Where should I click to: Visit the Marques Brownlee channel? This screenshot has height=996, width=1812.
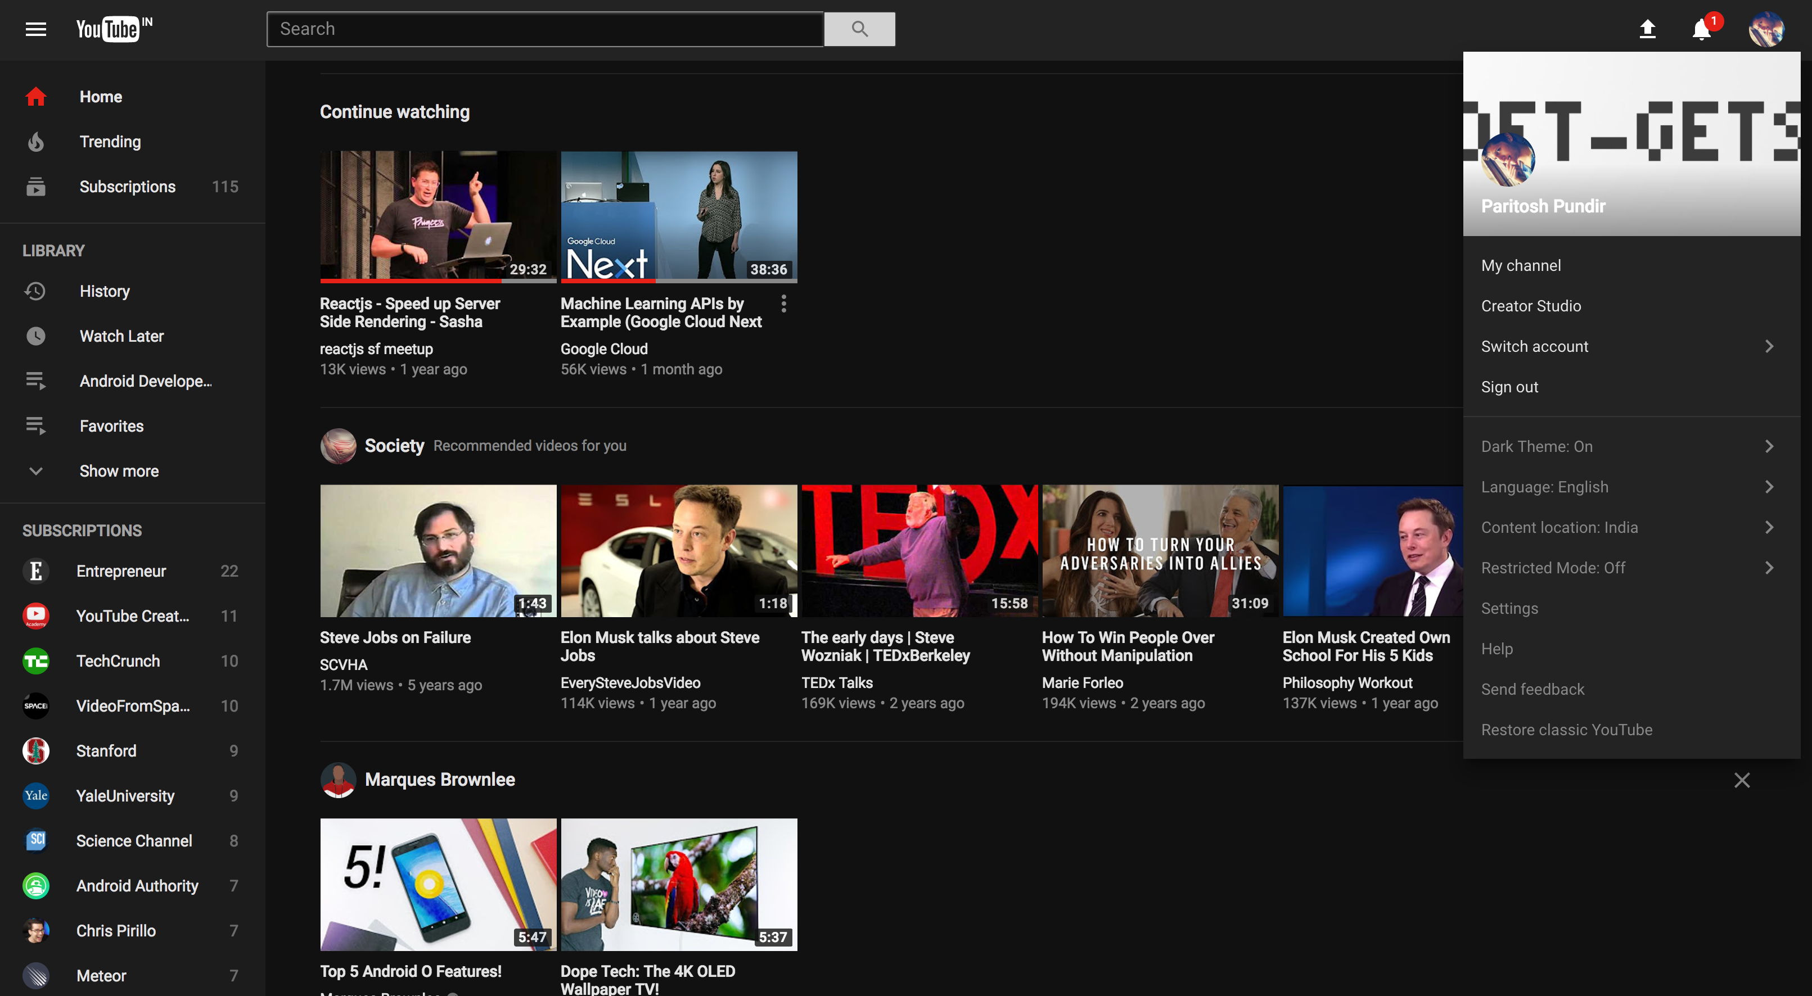(x=440, y=779)
